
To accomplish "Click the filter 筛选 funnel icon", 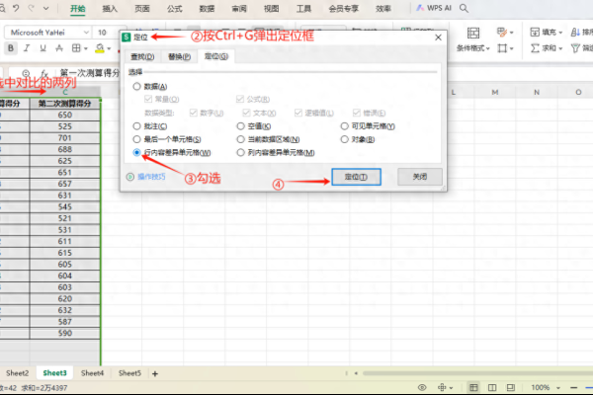I will click(x=575, y=48).
